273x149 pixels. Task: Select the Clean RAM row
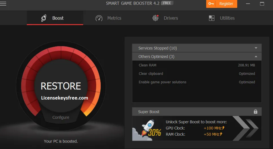coord(197,65)
